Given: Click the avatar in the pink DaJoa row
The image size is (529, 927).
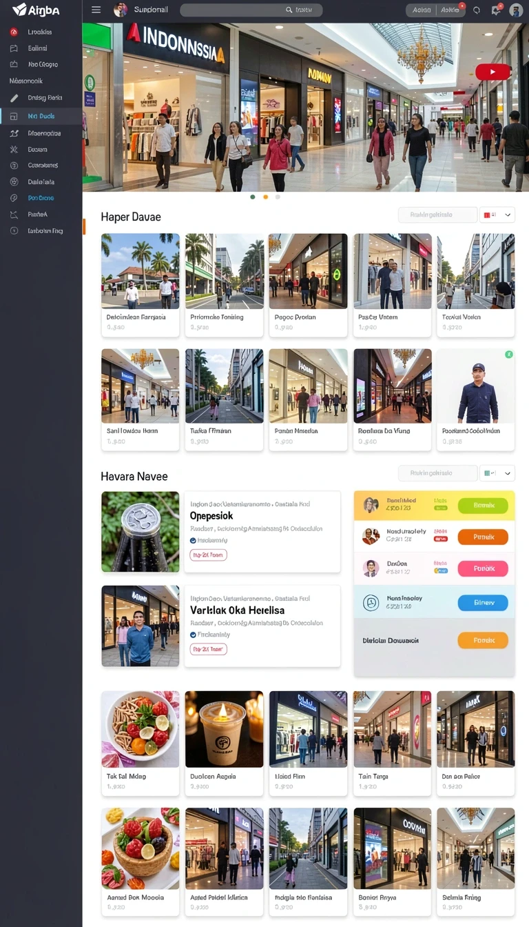Looking at the screenshot, I should [x=371, y=568].
